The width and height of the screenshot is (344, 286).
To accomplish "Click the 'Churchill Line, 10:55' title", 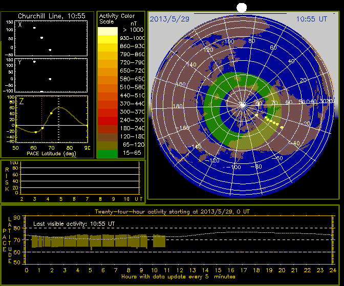I will [52, 16].
